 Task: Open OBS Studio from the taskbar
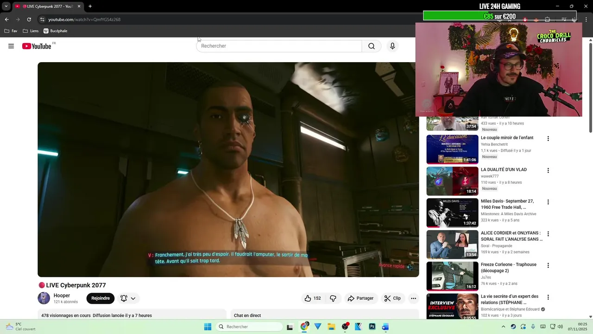click(345, 327)
